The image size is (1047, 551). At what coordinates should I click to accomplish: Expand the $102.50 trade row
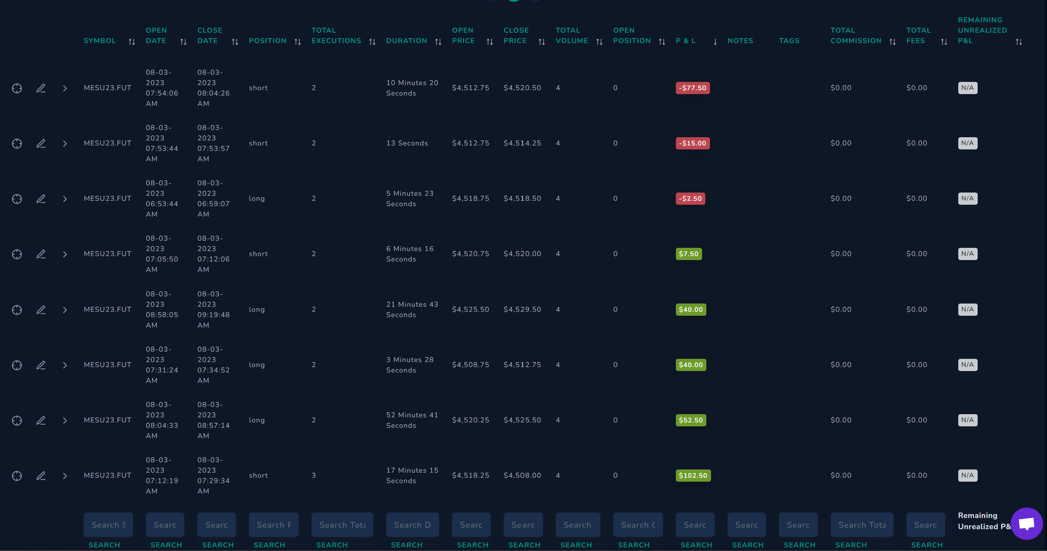[65, 476]
